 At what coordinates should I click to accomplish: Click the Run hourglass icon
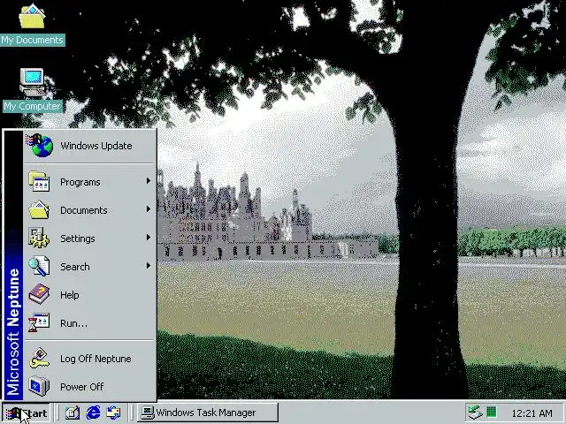coord(39,322)
